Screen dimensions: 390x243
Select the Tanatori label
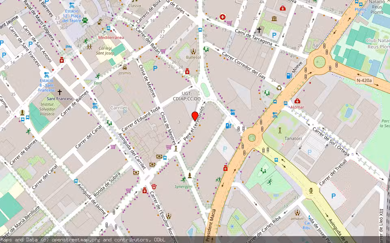pyautogui.click(x=293, y=139)
